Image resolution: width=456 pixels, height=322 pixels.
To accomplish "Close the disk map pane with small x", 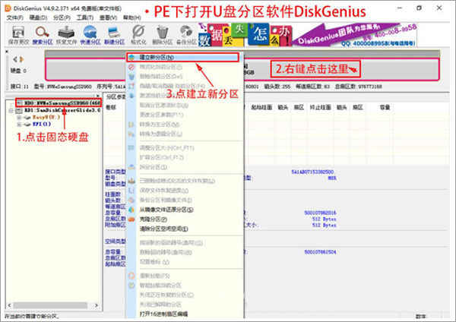I will point(7,52).
